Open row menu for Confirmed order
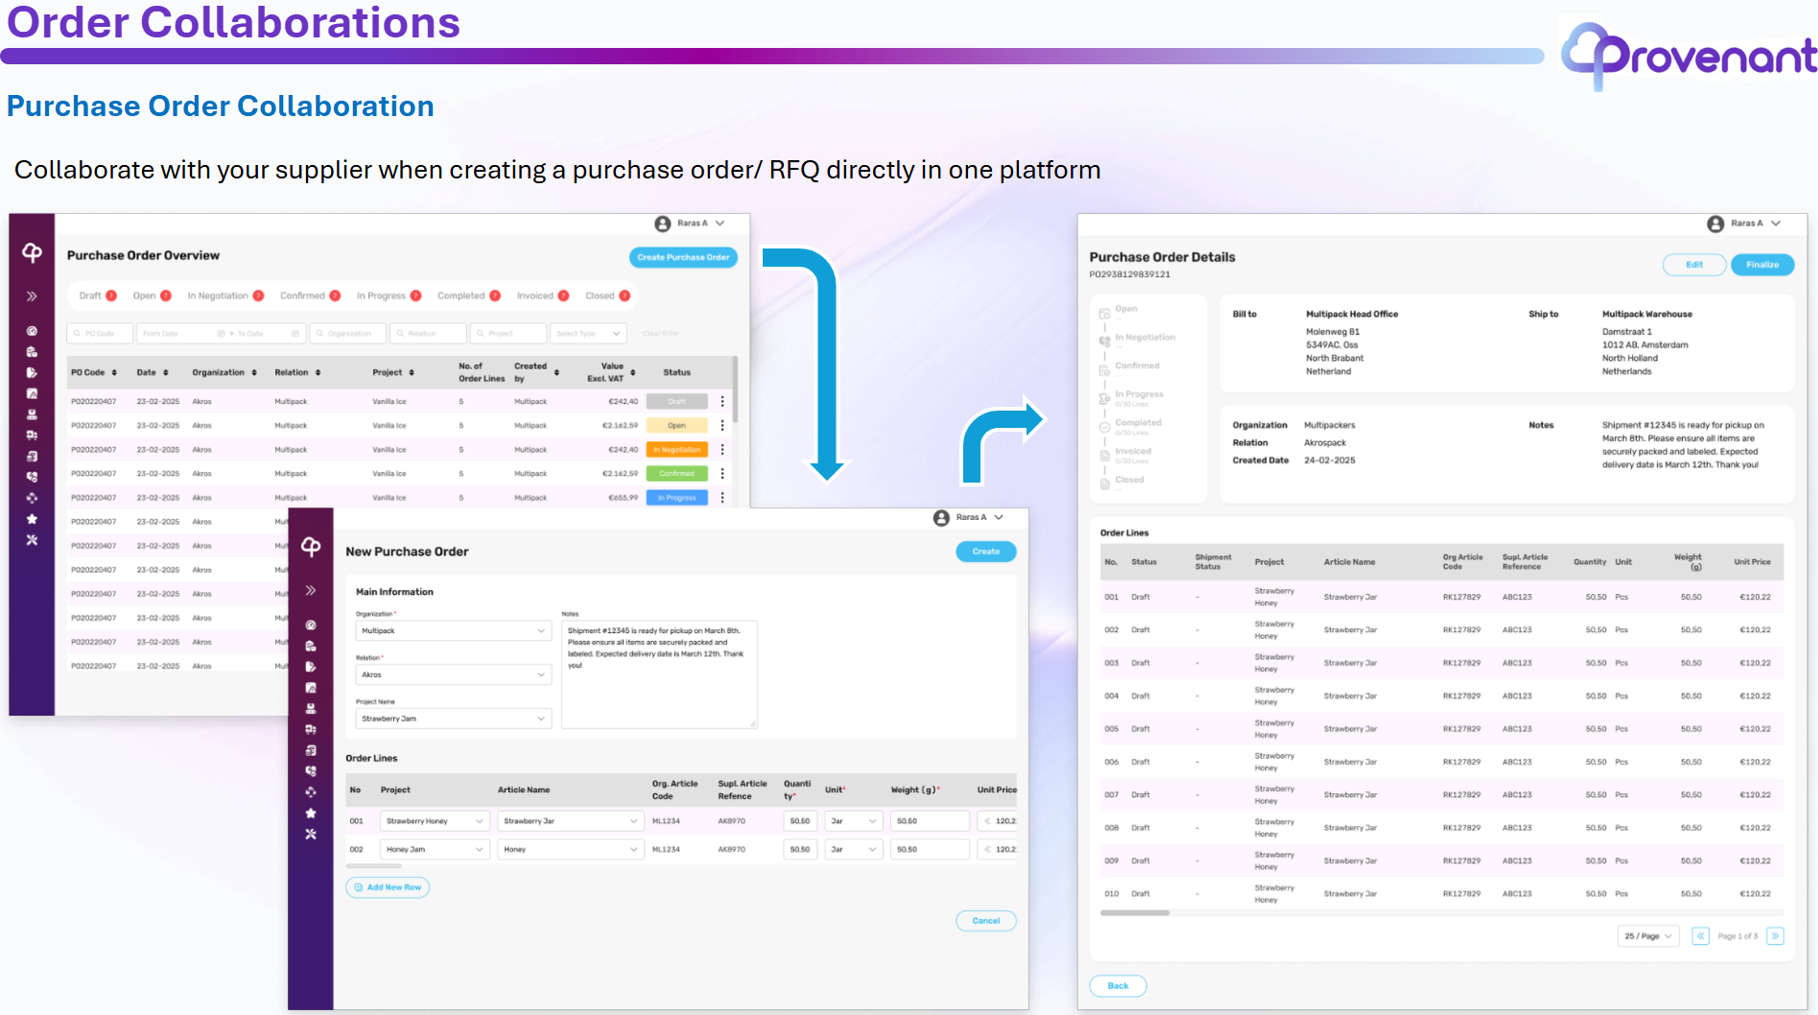 722,473
